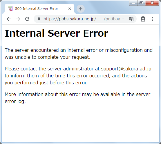161x144 pixels.
Task: Click the support@sakura.ad.jp email address
Action: pos(126,69)
